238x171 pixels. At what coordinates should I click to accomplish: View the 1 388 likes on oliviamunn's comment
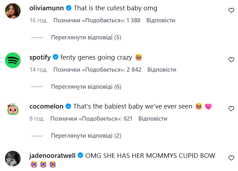coord(97,21)
